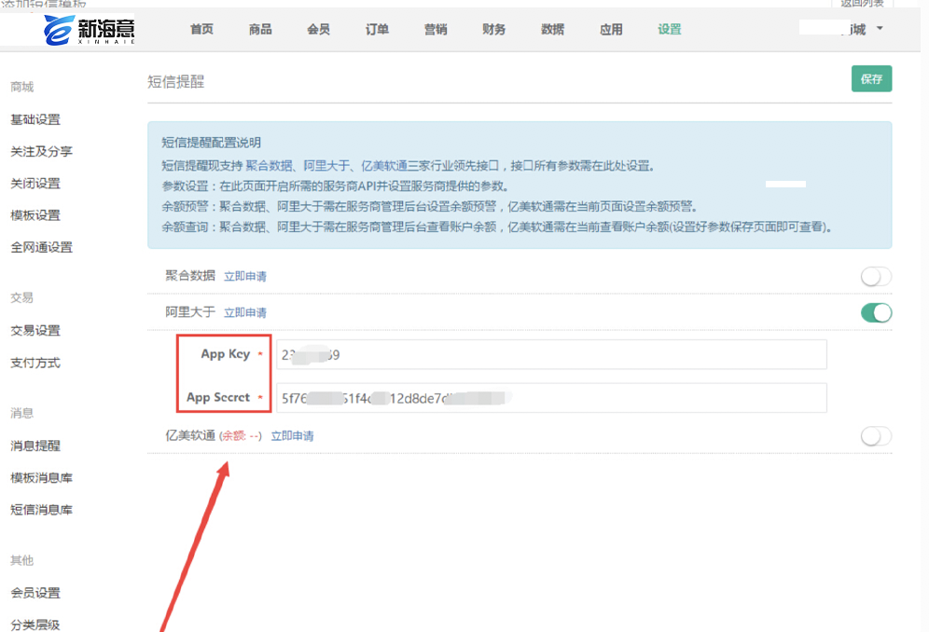Open 支付方式 in sidebar
The width and height of the screenshot is (929, 632).
pos(35,363)
